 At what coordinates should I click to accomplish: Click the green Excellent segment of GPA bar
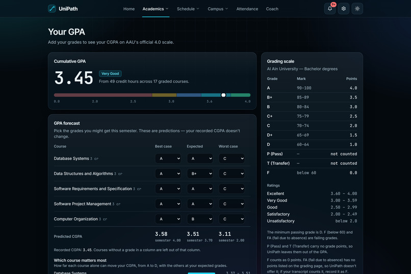pyautogui.click(x=241, y=95)
